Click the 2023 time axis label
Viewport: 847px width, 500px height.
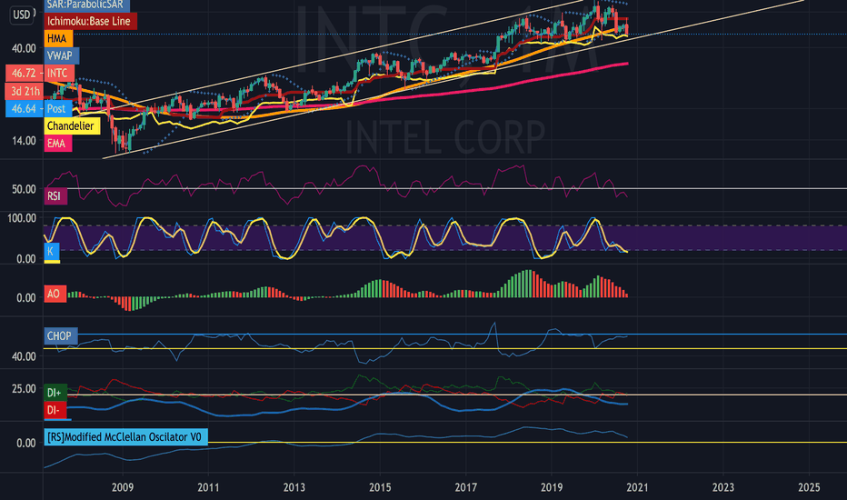tap(723, 487)
